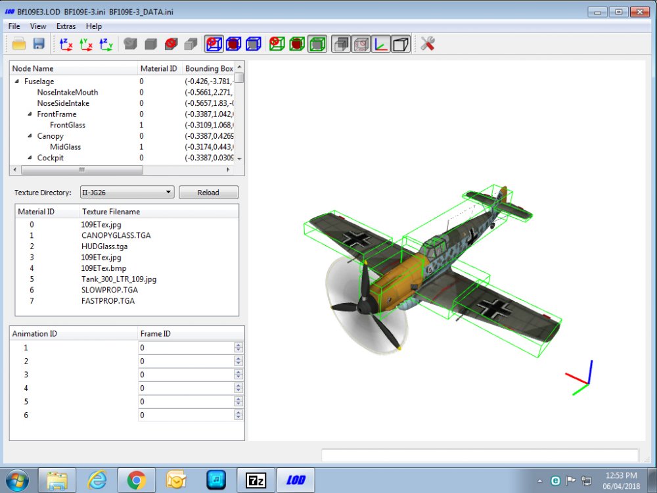The width and height of the screenshot is (657, 493).
Task: Toggle the green bounding box with gray cube button
Action: pyautogui.click(x=317, y=43)
